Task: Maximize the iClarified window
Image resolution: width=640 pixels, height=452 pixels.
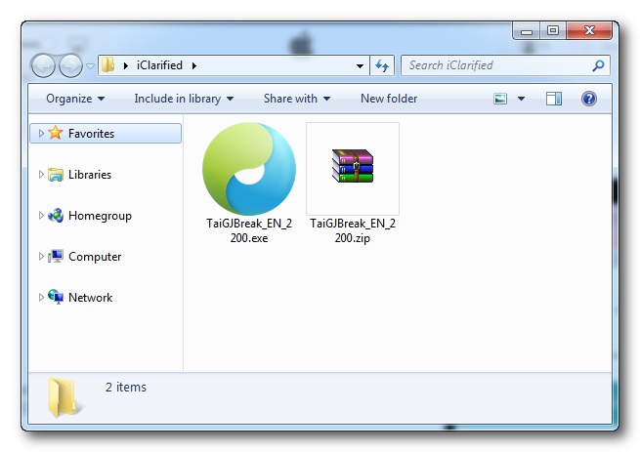Action: pyautogui.click(x=553, y=30)
